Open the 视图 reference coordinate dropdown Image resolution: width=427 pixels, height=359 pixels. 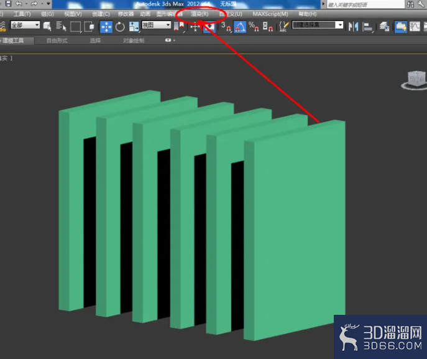[156, 25]
